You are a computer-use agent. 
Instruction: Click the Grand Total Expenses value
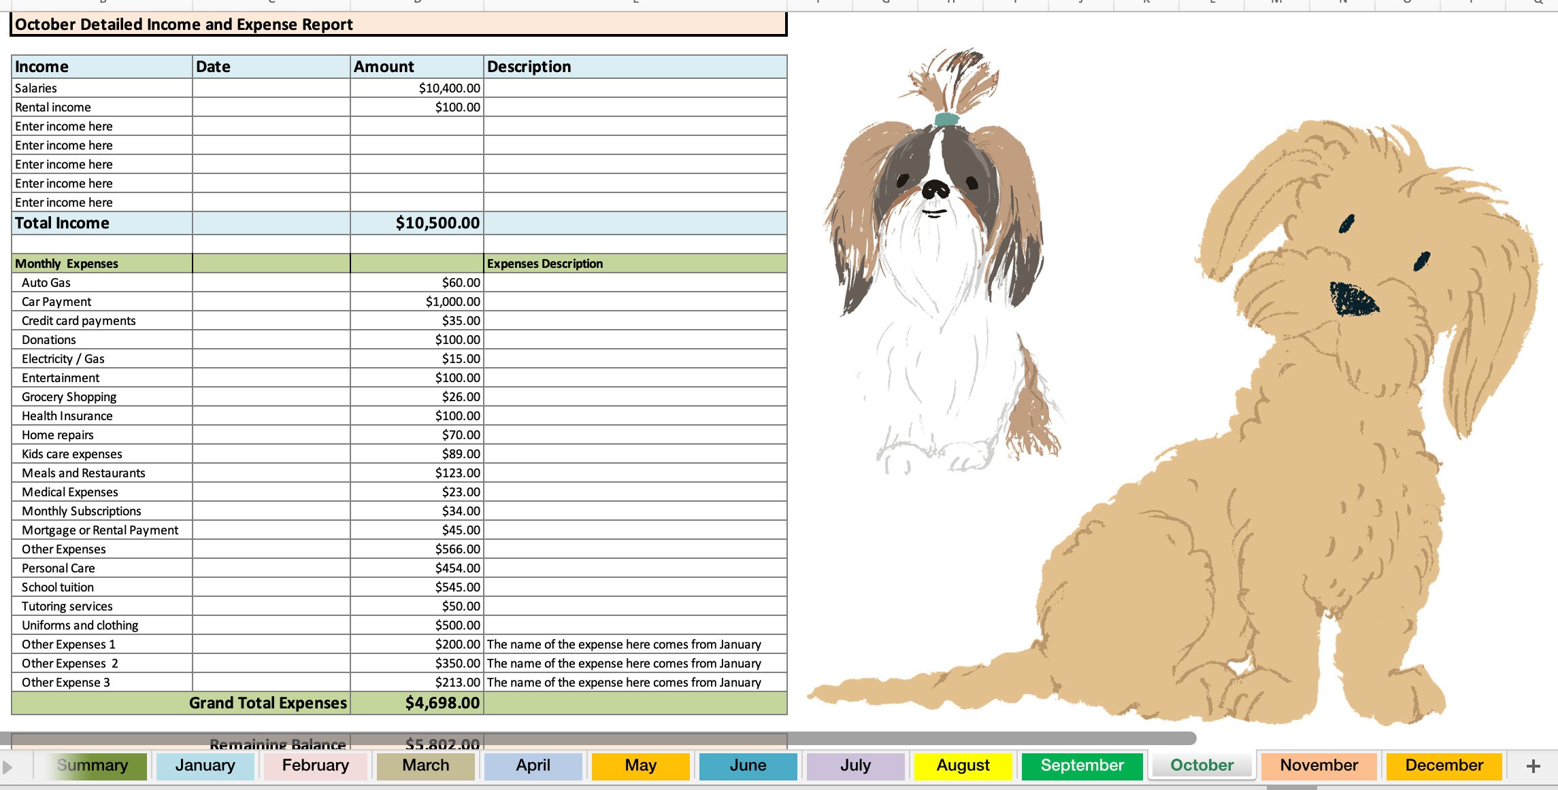tap(442, 703)
